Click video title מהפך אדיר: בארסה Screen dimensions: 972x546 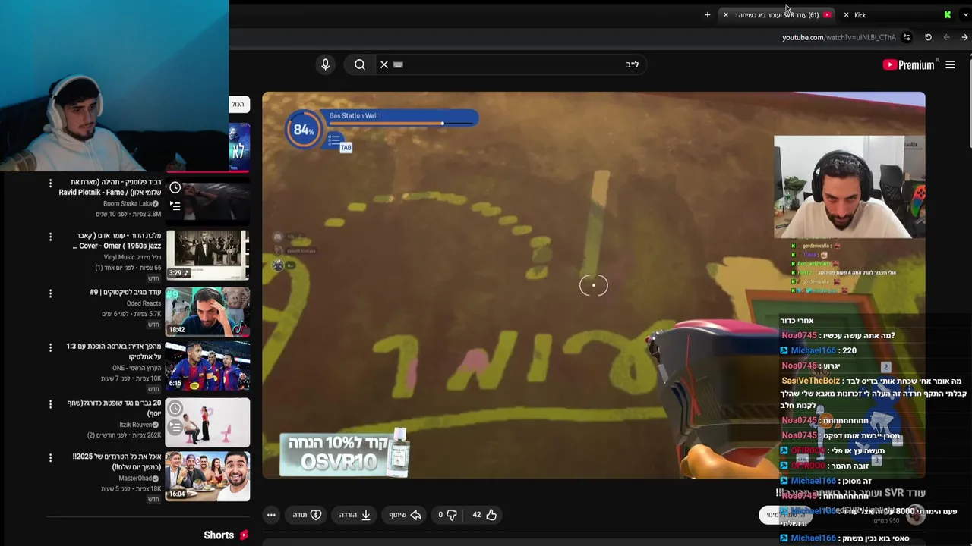[x=114, y=351]
